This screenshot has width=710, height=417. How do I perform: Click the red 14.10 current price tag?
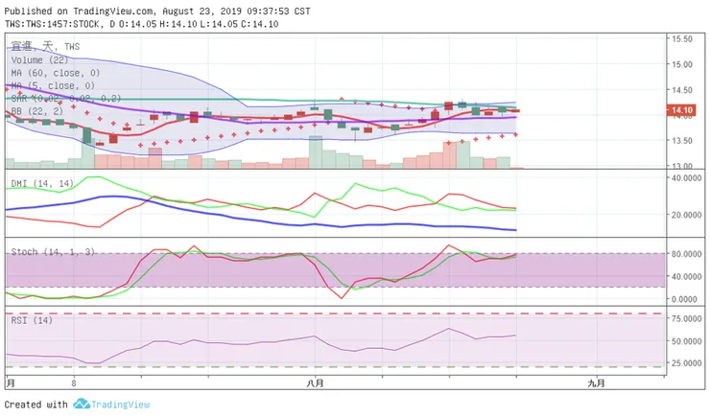pyautogui.click(x=681, y=110)
